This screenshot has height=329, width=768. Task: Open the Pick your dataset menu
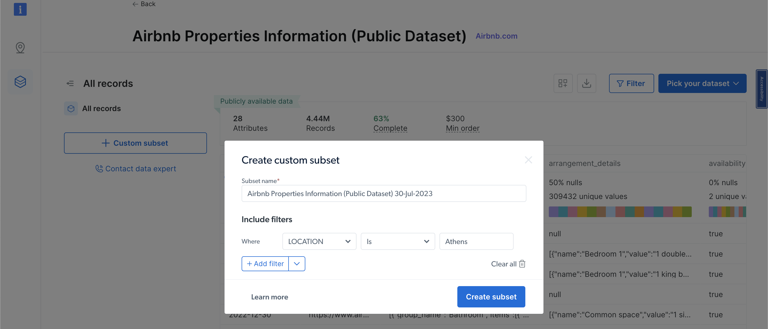(x=702, y=83)
